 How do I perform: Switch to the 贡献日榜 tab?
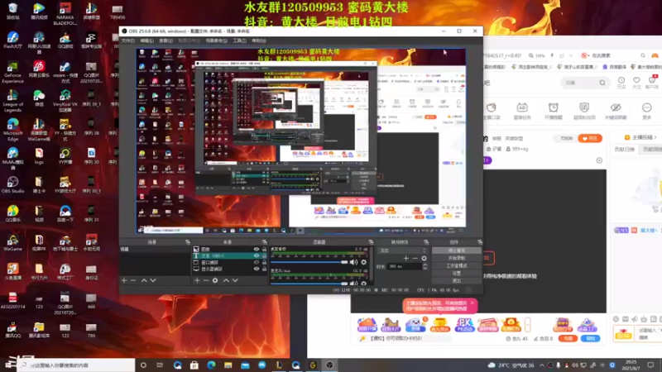(624, 150)
